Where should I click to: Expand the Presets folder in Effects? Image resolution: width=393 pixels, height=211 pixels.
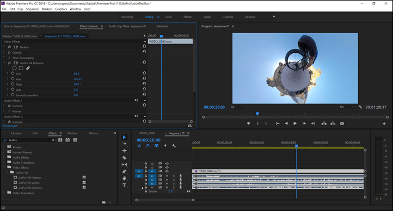coord(4,147)
